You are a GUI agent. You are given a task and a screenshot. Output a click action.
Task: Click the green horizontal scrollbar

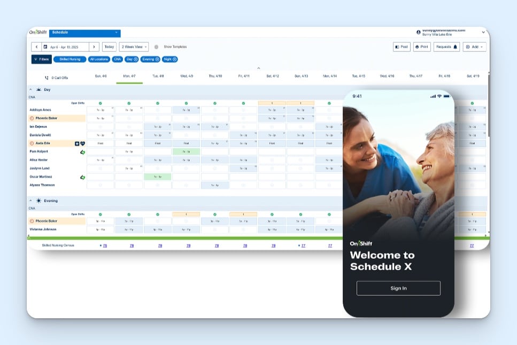tap(259, 238)
